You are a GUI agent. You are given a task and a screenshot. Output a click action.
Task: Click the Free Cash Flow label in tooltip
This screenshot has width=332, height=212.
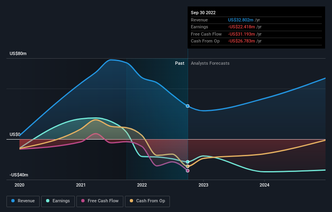(206, 34)
